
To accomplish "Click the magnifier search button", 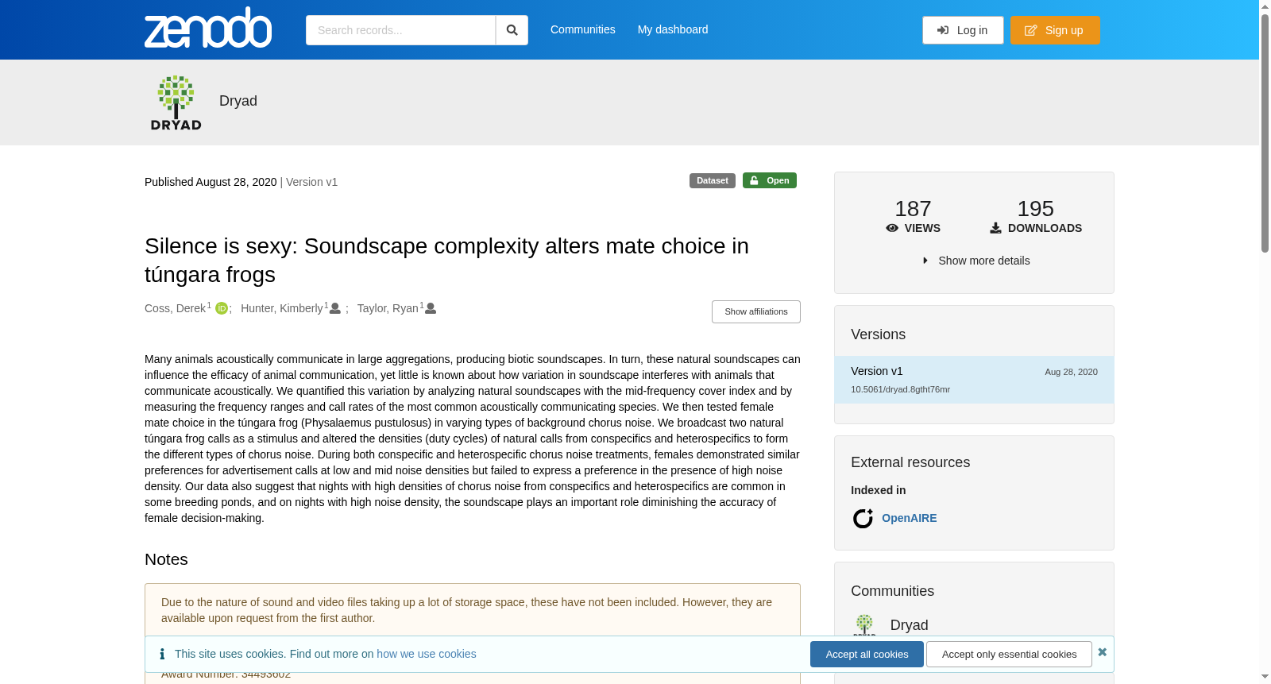I will pos(512,30).
